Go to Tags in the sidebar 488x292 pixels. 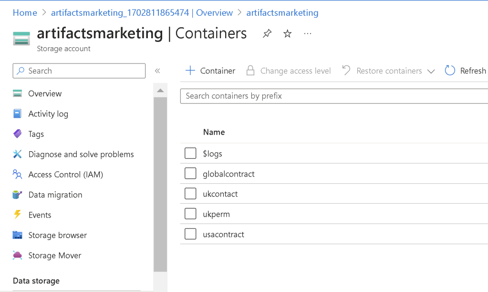pos(36,134)
